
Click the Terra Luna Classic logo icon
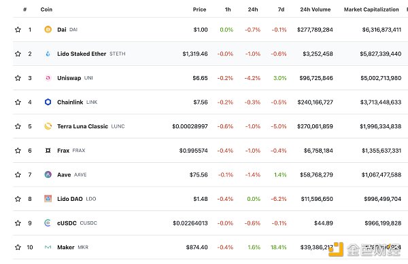coord(48,126)
